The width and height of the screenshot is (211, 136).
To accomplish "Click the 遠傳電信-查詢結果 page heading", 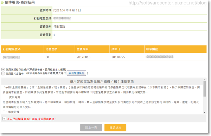I will coord(20,2).
